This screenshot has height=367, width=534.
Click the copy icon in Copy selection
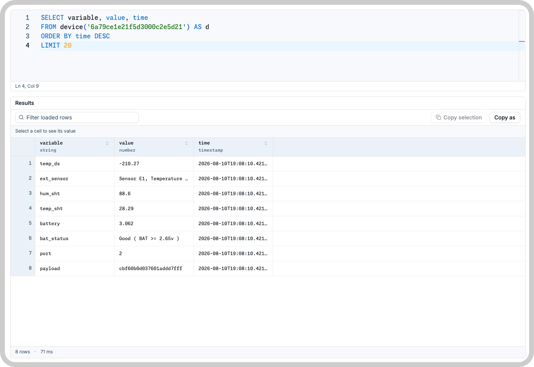click(438, 118)
